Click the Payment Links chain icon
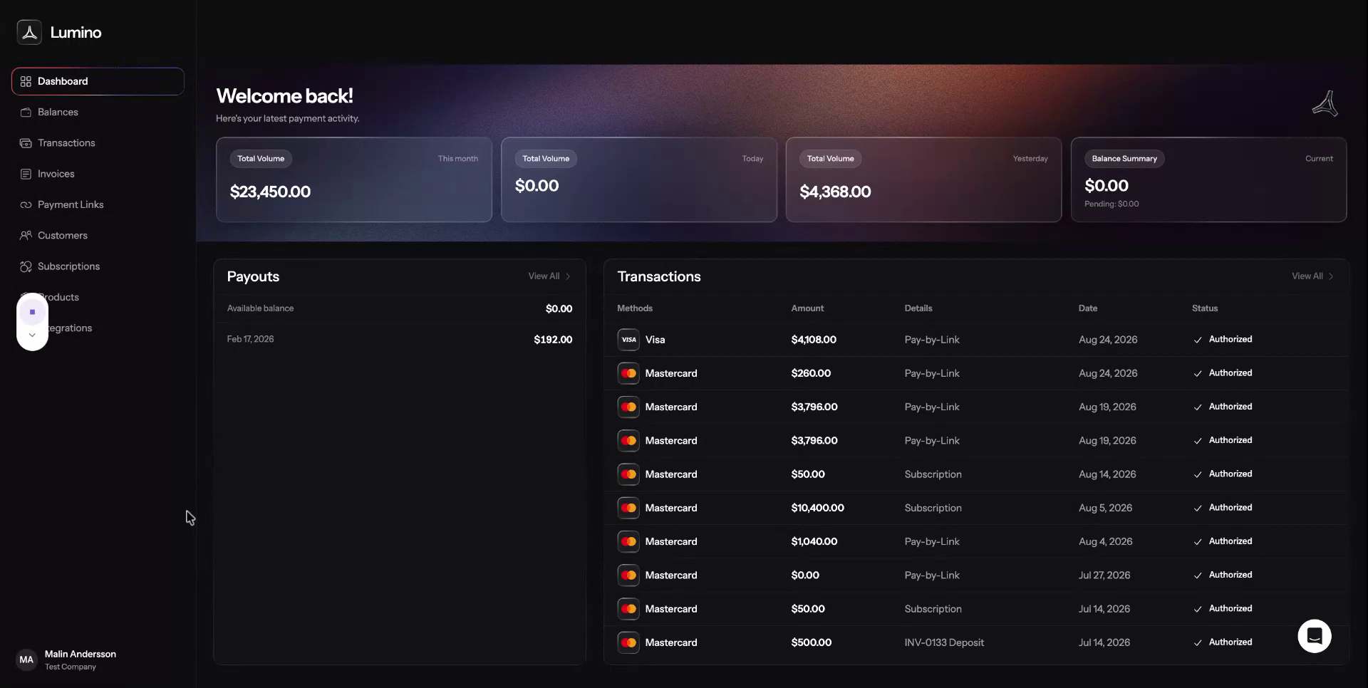The height and width of the screenshot is (688, 1368). (26, 204)
